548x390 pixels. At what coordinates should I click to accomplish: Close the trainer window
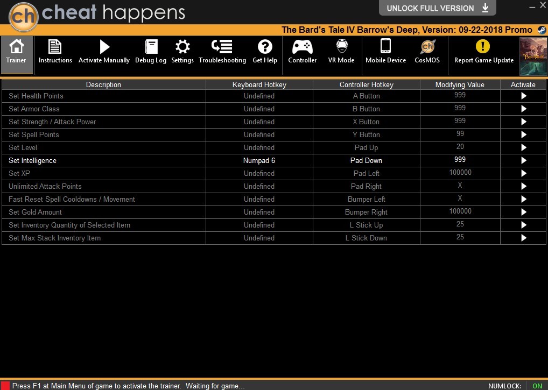click(544, 5)
